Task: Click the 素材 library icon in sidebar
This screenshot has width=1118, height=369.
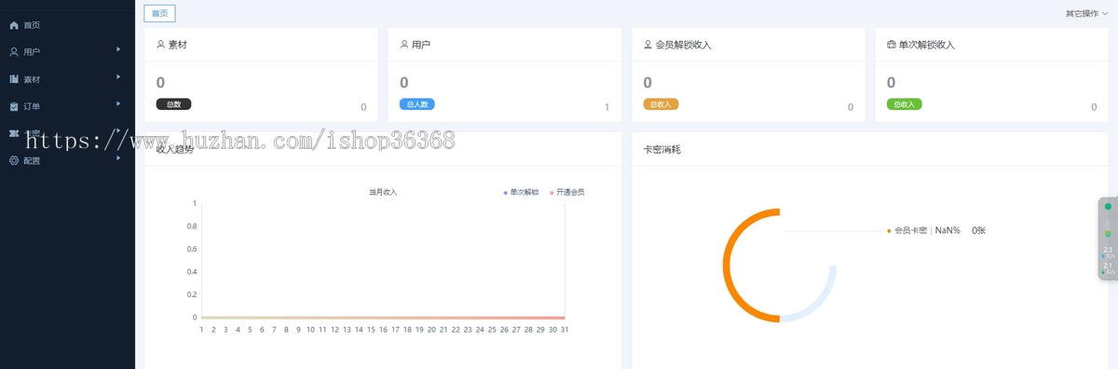Action: (14, 79)
